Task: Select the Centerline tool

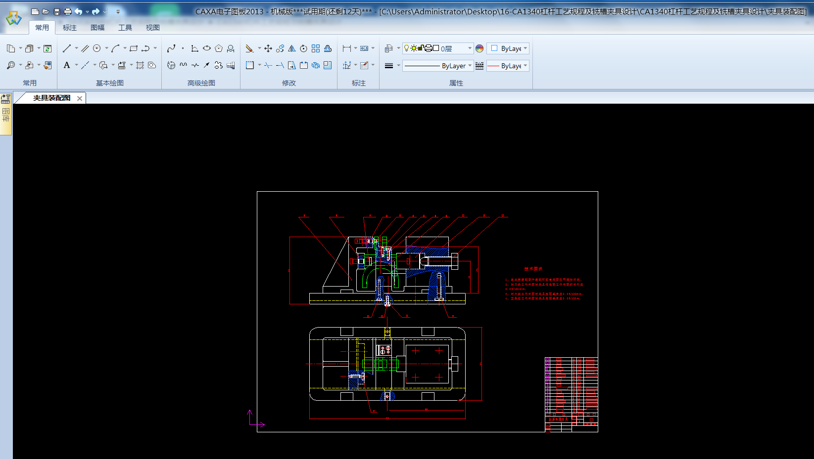Action: (x=85, y=65)
